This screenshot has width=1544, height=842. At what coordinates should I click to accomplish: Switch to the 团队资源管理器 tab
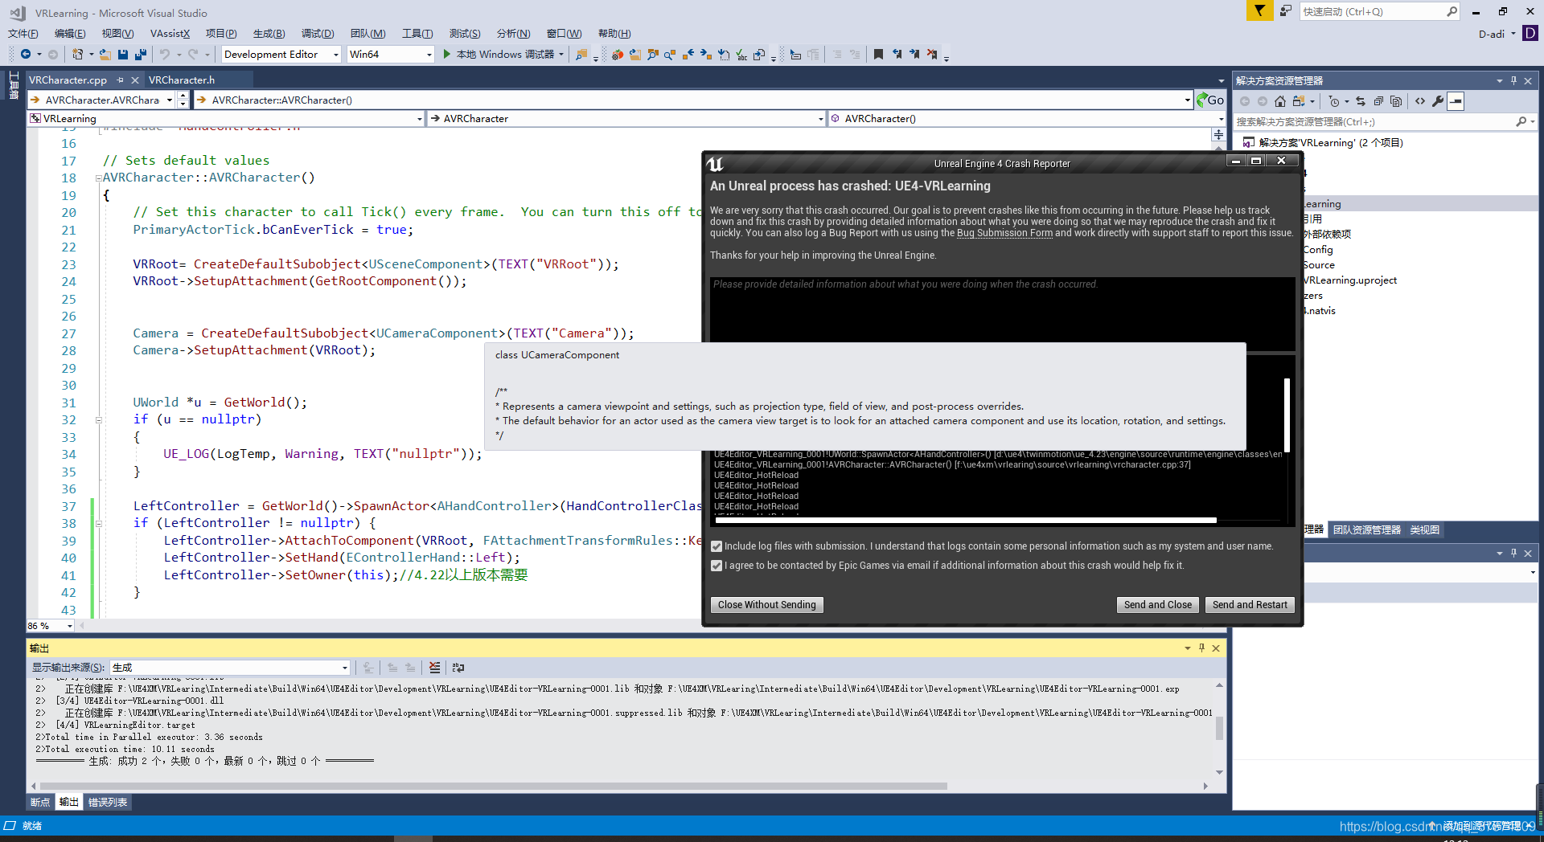point(1367,529)
